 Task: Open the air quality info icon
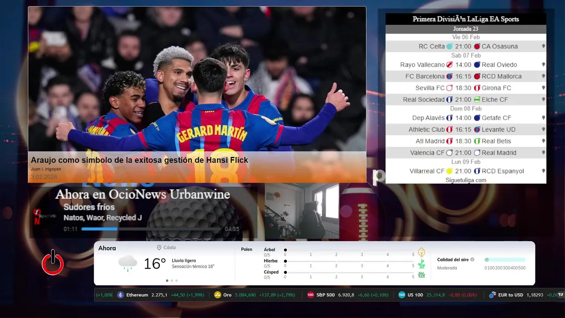pyautogui.click(x=472, y=260)
